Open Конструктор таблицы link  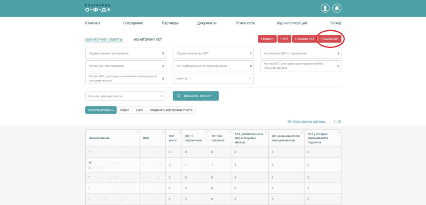(309, 121)
